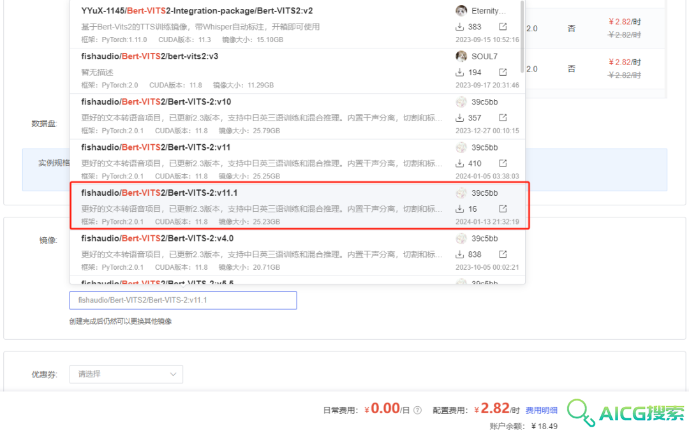Focus the image search field showing v11.1
This screenshot has width=689, height=433.
point(183,300)
